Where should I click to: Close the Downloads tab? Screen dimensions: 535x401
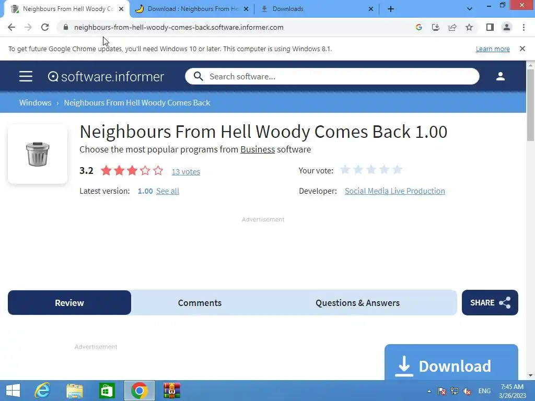point(371,9)
